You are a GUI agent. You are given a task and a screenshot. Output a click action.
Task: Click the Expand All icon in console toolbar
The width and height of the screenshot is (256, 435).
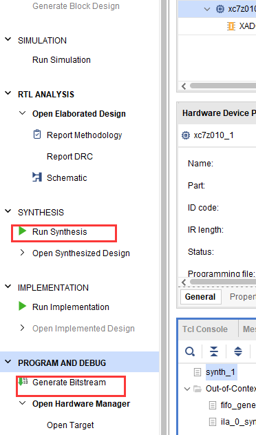point(238,351)
